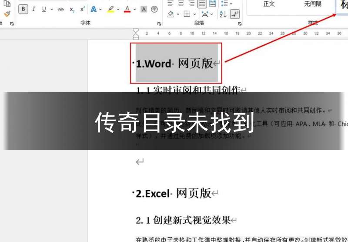Align text left
This screenshot has height=242, width=348.
pos(171,3)
